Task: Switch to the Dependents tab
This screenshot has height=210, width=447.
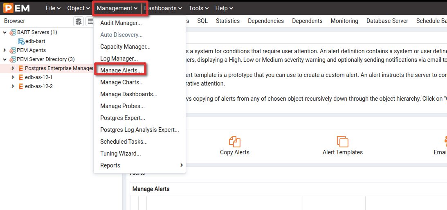Action: [307, 21]
